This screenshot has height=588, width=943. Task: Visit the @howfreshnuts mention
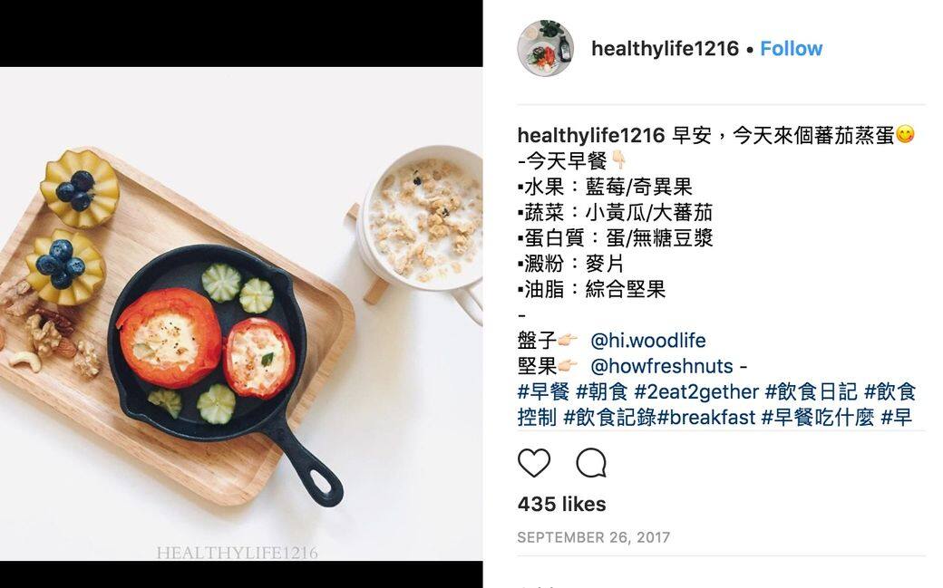pos(662,366)
